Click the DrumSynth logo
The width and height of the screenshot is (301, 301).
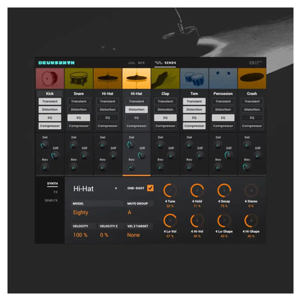point(56,63)
